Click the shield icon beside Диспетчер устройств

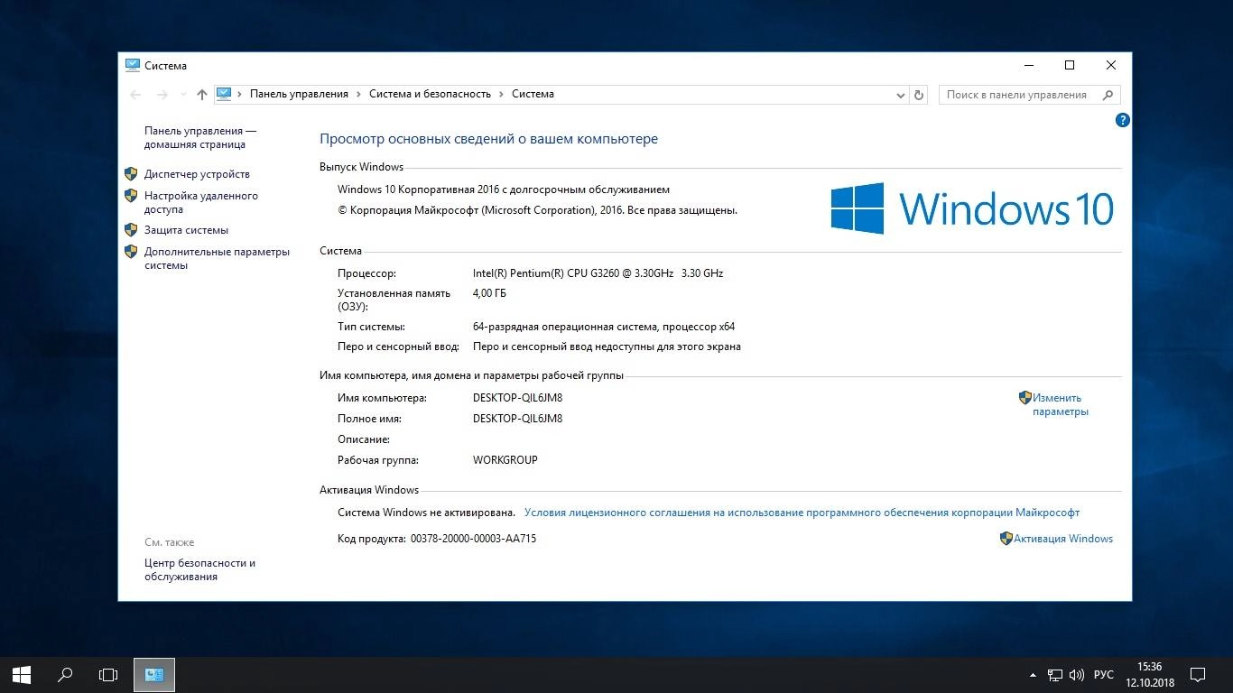point(131,174)
